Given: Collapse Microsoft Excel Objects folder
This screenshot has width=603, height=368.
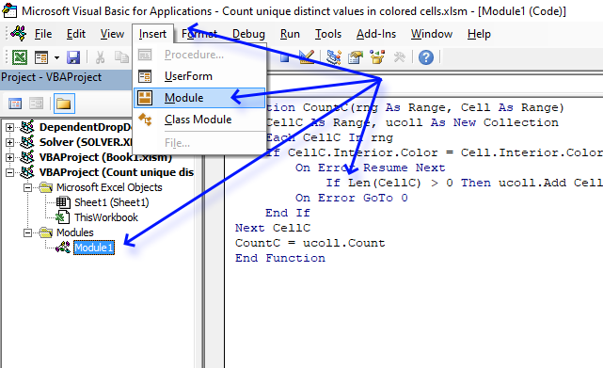Looking at the screenshot, I should point(27,188).
